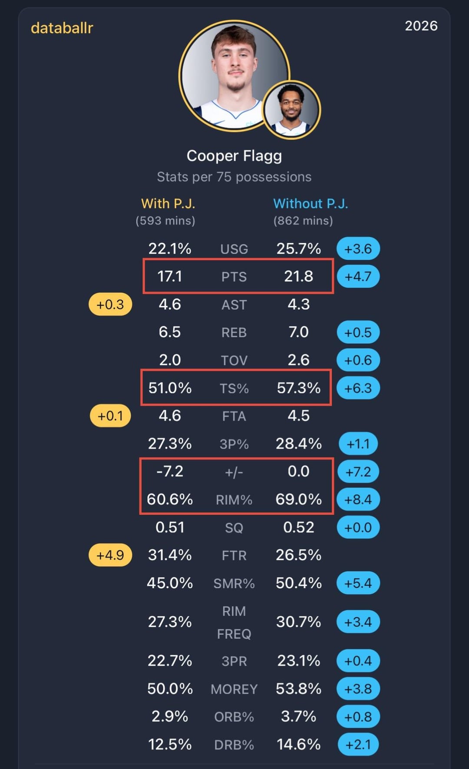Click the blue +4.7 PTS badge
This screenshot has height=769, width=469.
pos(358,277)
